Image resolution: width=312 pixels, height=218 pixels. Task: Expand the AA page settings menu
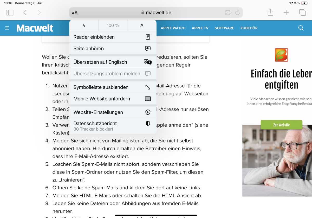[75, 13]
